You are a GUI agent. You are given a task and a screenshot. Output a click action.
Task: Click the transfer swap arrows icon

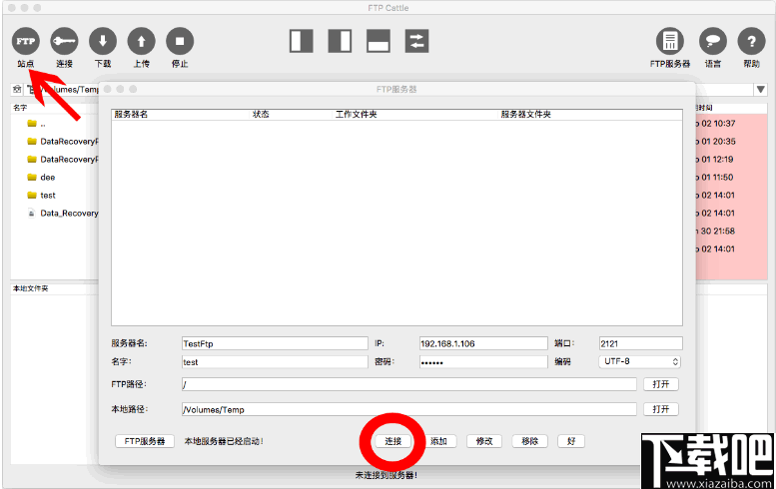(417, 41)
